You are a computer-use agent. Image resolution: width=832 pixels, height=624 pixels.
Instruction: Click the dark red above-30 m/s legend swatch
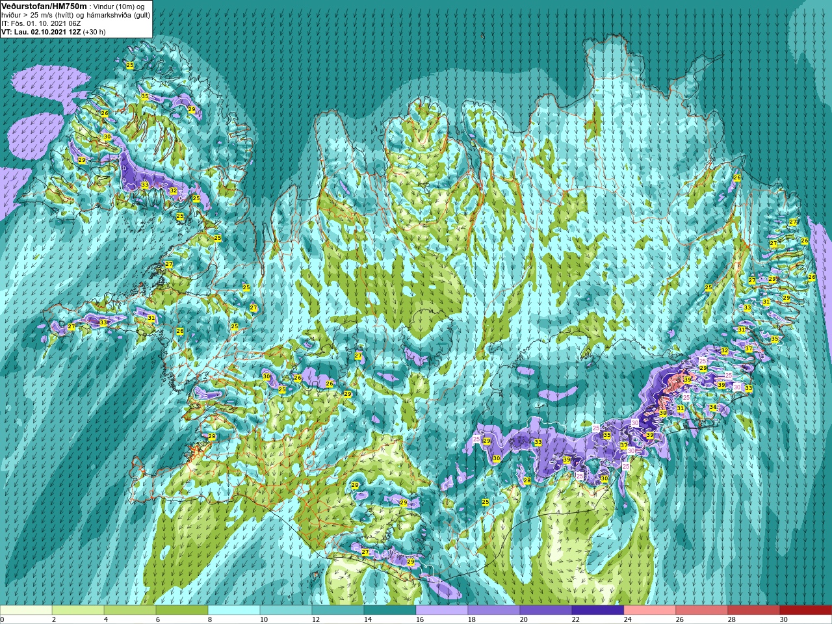coord(806,610)
